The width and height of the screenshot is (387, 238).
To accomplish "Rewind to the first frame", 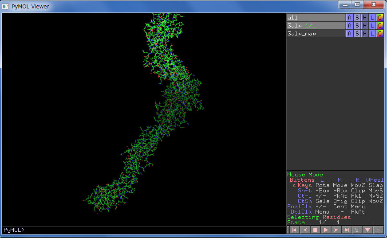I will click(x=294, y=230).
